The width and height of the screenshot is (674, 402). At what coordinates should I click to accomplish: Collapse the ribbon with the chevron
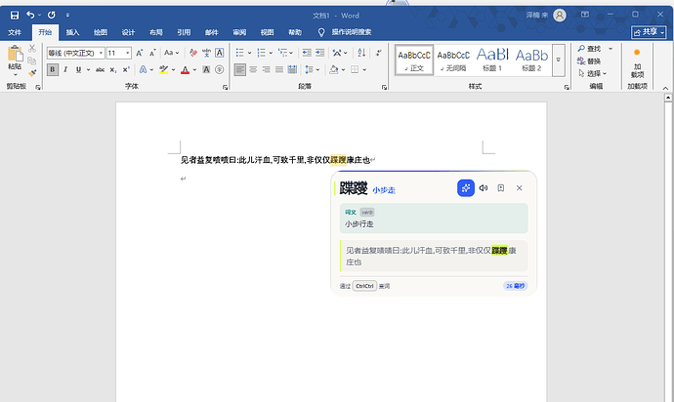(x=665, y=88)
